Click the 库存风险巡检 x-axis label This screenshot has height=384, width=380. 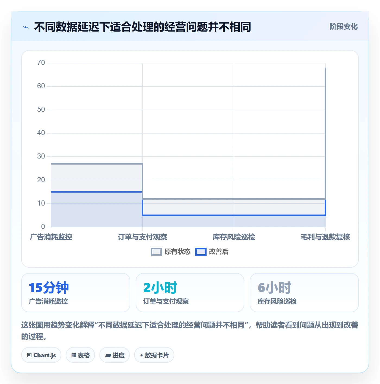click(234, 237)
